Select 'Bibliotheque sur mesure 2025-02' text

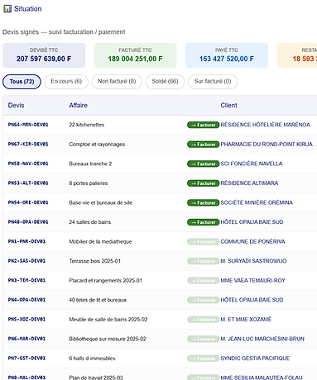pos(108,339)
